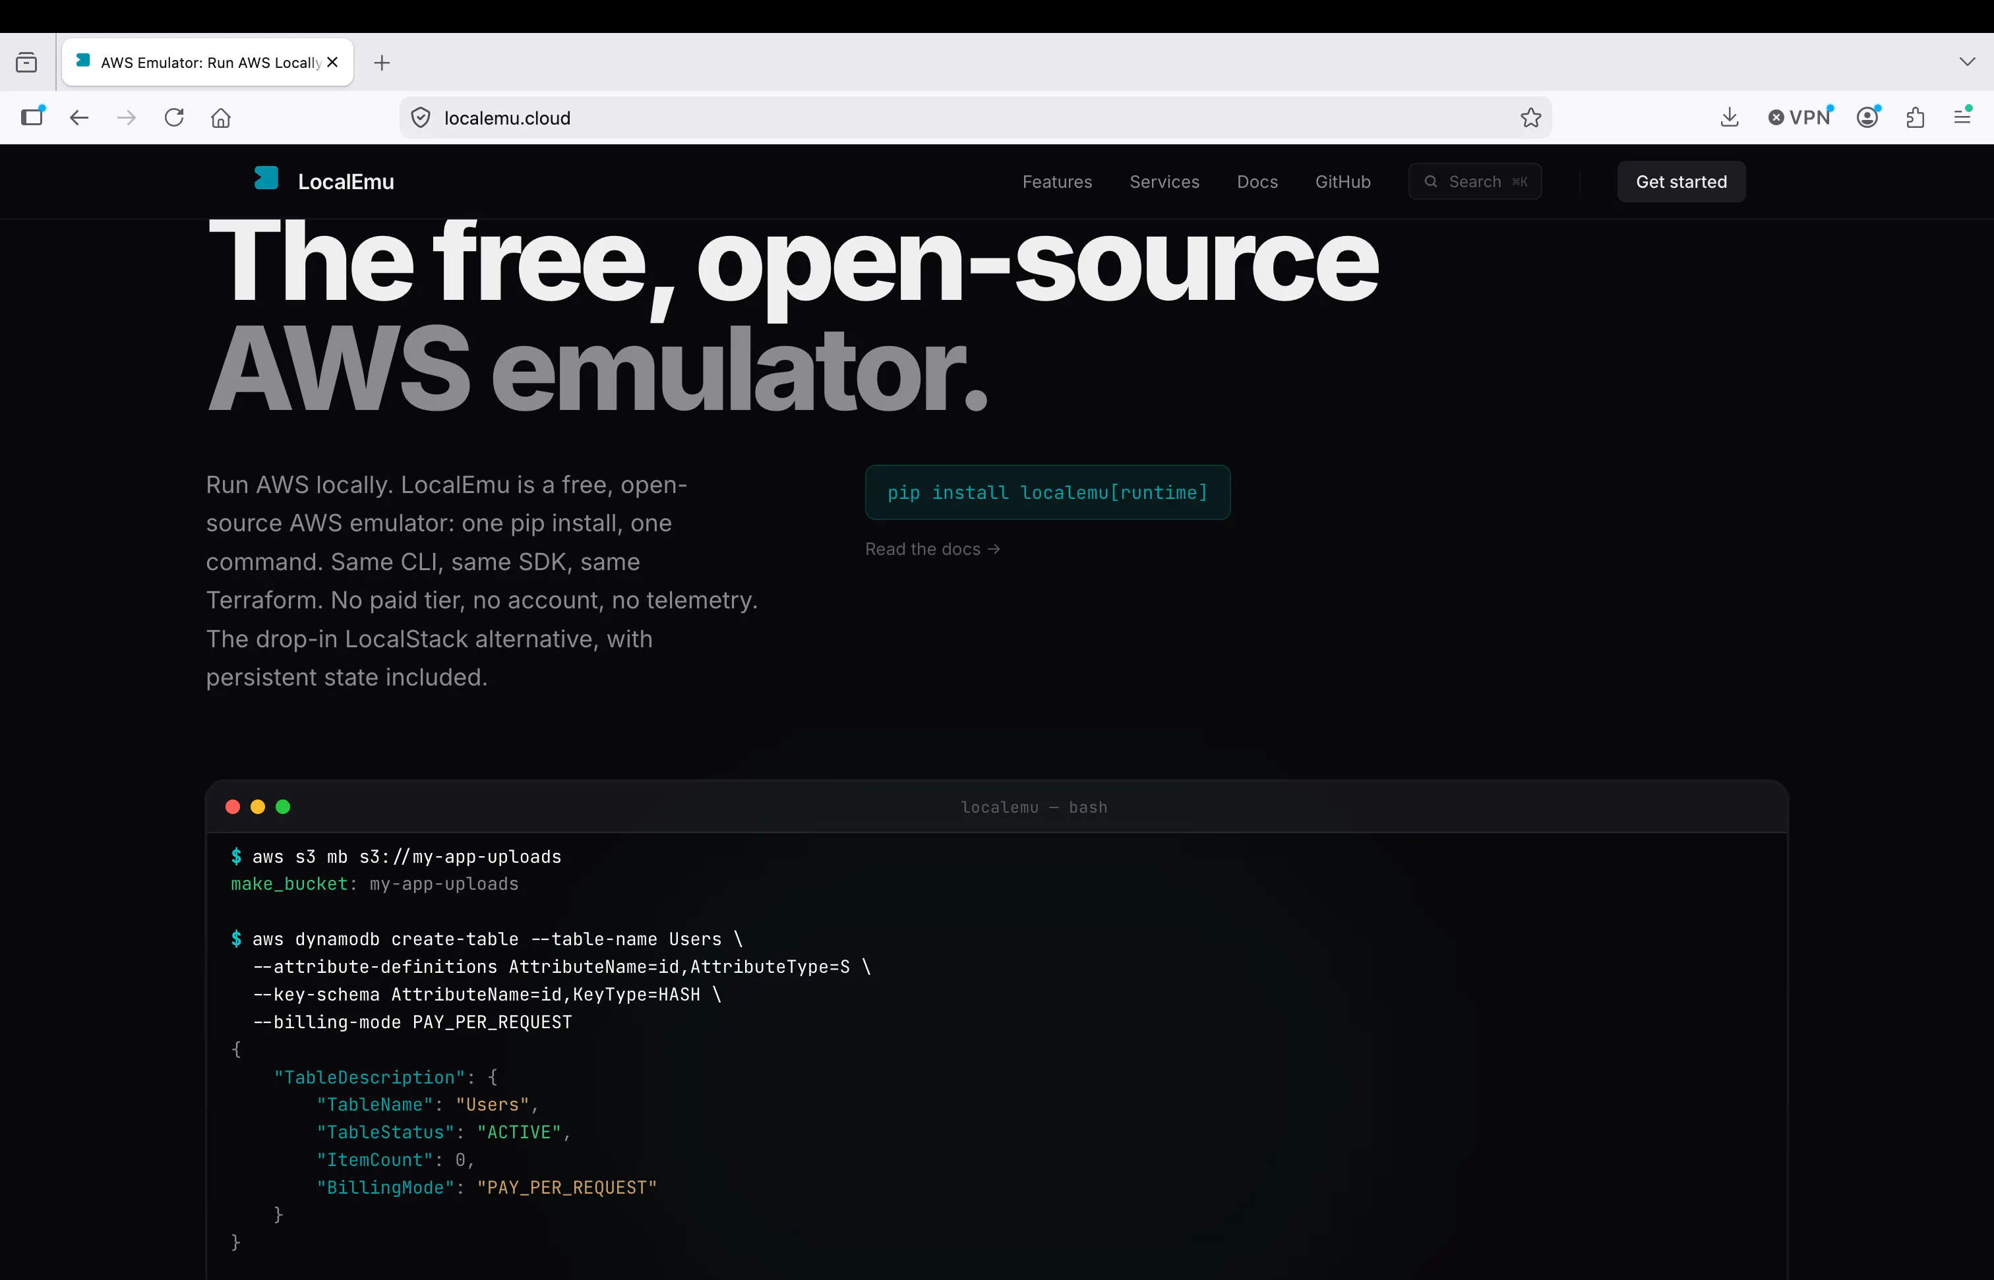Click the site Search field
The width and height of the screenshot is (1994, 1280).
(1475, 181)
